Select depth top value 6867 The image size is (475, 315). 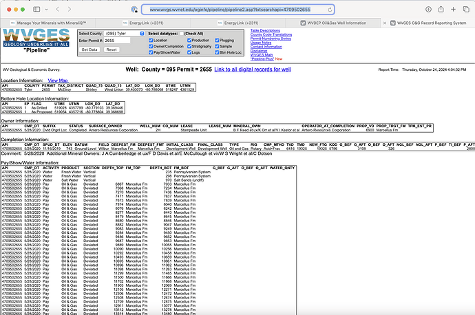point(119,184)
